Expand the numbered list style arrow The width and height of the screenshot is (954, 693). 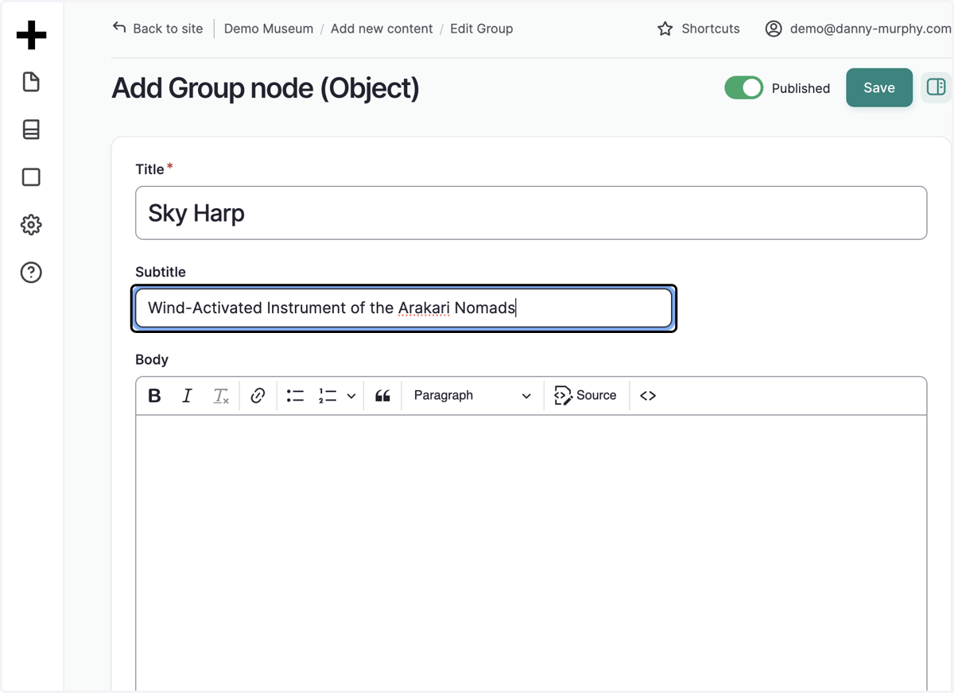[351, 396]
